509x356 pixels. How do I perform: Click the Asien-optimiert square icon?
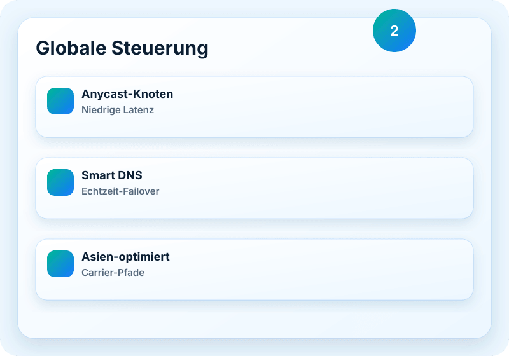click(x=60, y=264)
